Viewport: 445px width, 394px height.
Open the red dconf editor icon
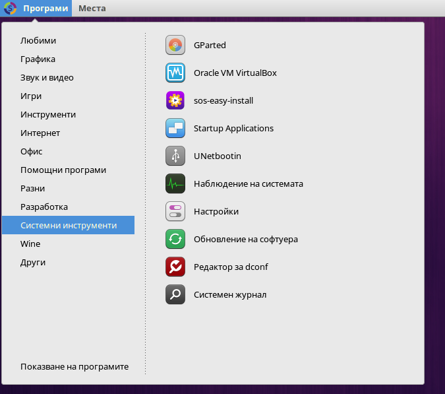point(175,267)
